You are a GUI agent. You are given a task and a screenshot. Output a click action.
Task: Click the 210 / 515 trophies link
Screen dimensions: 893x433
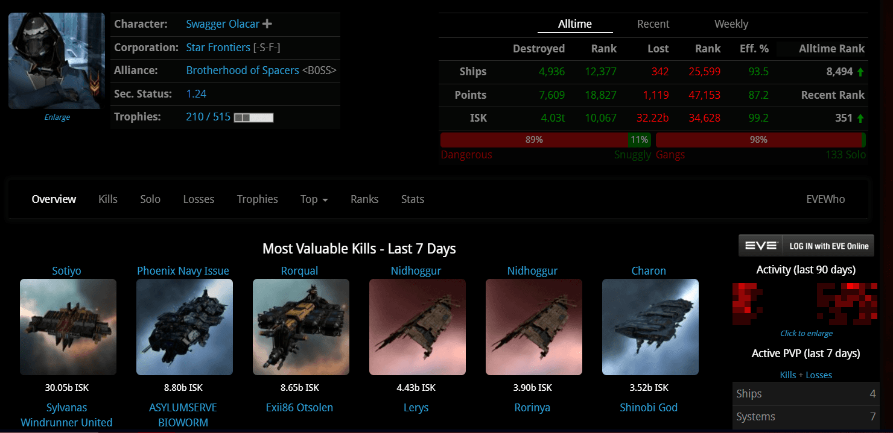[x=208, y=117]
